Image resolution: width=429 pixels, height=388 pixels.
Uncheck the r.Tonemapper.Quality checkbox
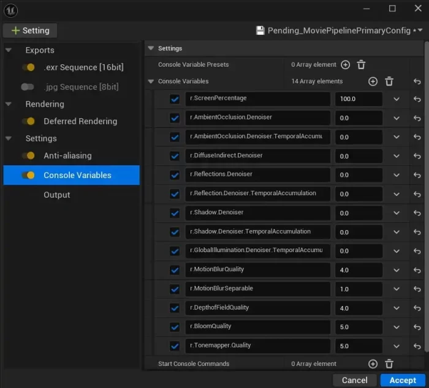coord(175,346)
